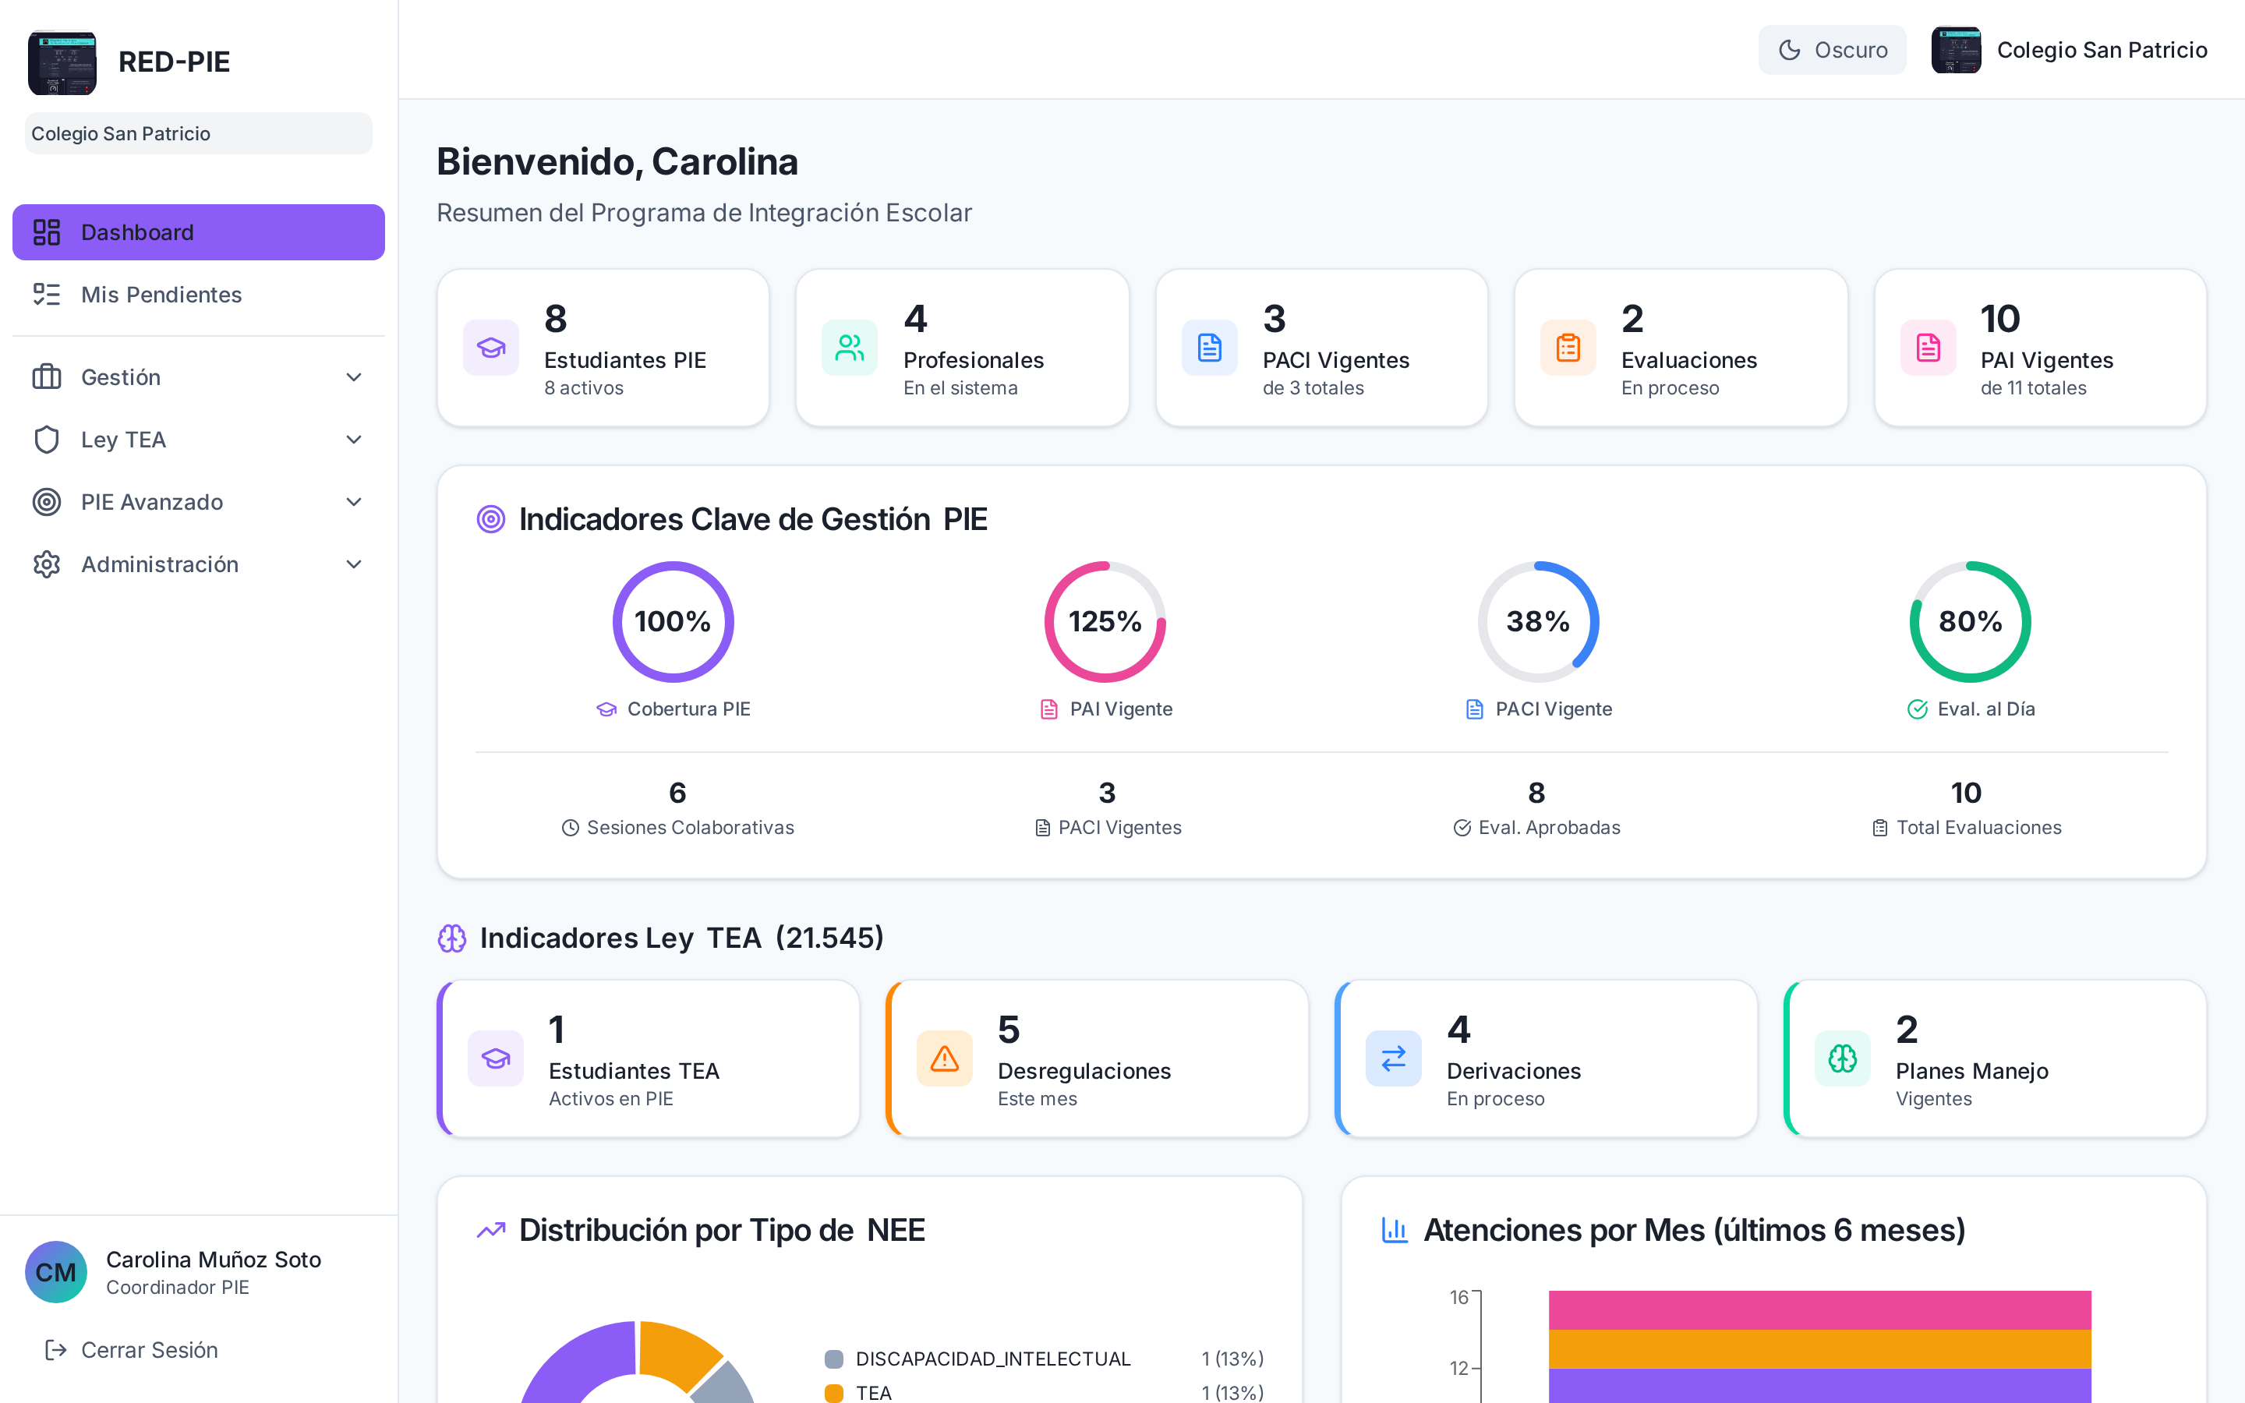Click the DISCAPACIDAD_INTELECTUAL legend color swatch
Image resolution: width=2245 pixels, height=1403 pixels.
[834, 1359]
